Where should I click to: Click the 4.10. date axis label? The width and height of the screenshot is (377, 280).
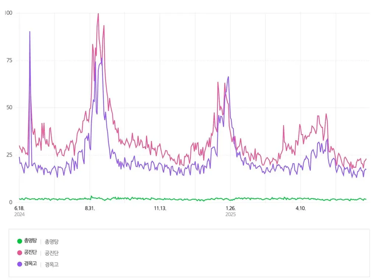[301, 208]
